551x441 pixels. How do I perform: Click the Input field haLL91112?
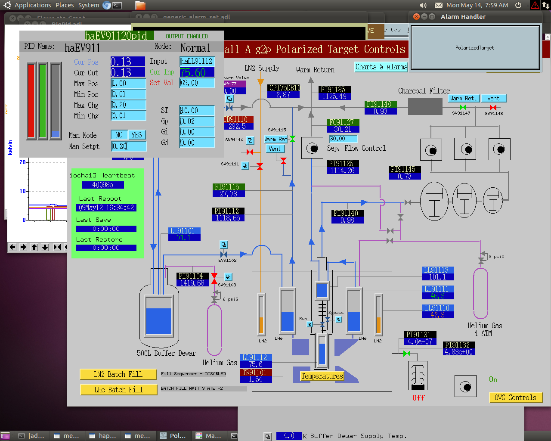pyautogui.click(x=197, y=61)
